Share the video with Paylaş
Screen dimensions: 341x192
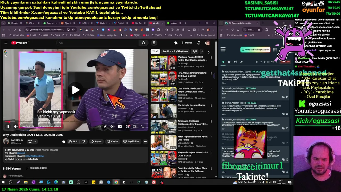96,142
